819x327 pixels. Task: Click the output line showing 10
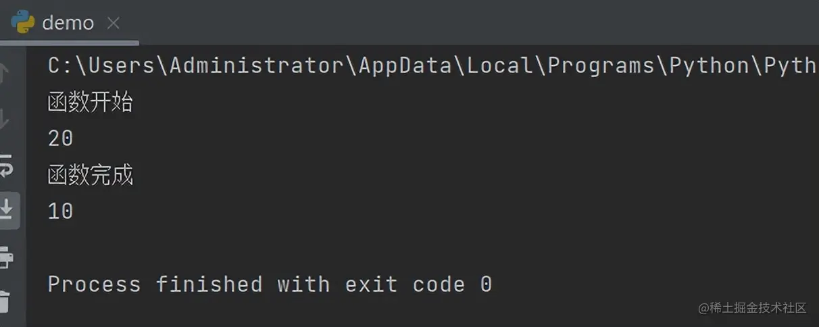tap(61, 211)
